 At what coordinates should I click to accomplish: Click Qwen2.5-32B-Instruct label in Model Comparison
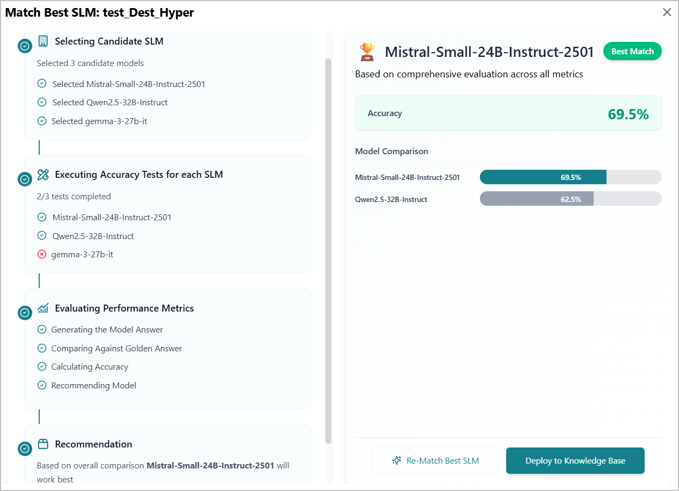click(x=391, y=199)
